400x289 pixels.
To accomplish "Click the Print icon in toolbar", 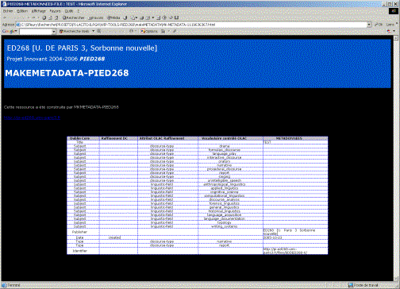I will [141, 17].
